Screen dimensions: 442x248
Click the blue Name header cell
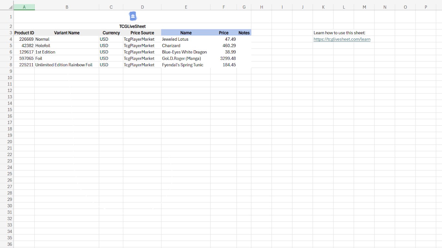[x=186, y=33]
